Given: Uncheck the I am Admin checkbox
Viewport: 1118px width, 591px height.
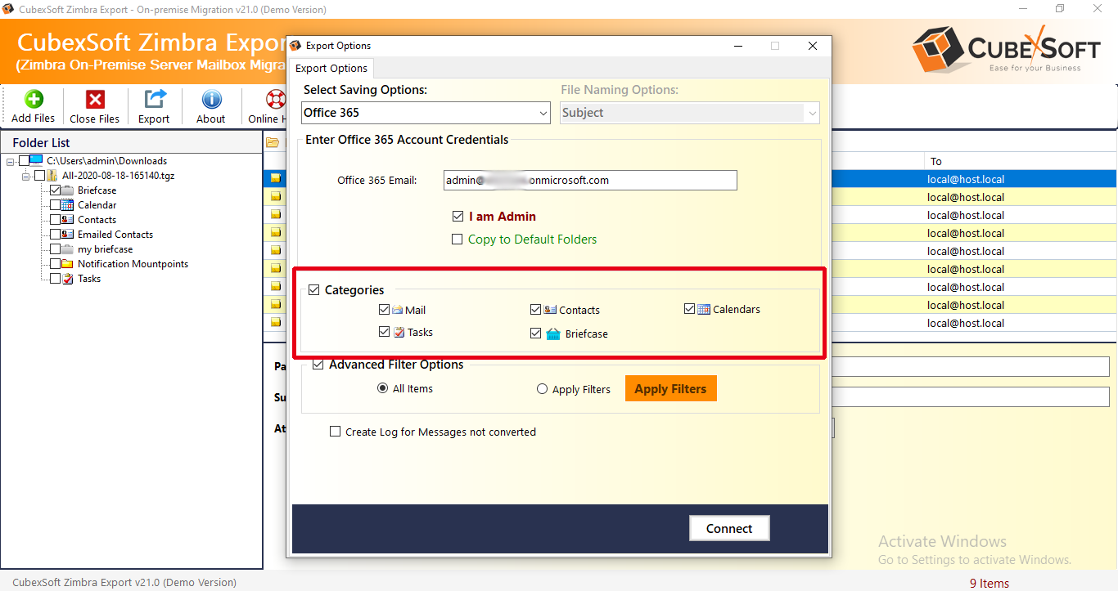Looking at the screenshot, I should 458,217.
